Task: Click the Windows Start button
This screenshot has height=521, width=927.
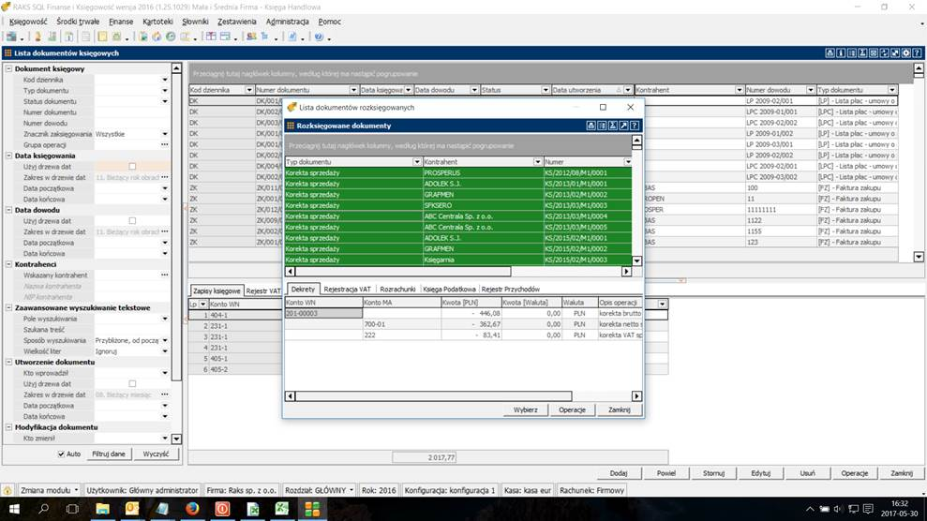Action: 13,509
